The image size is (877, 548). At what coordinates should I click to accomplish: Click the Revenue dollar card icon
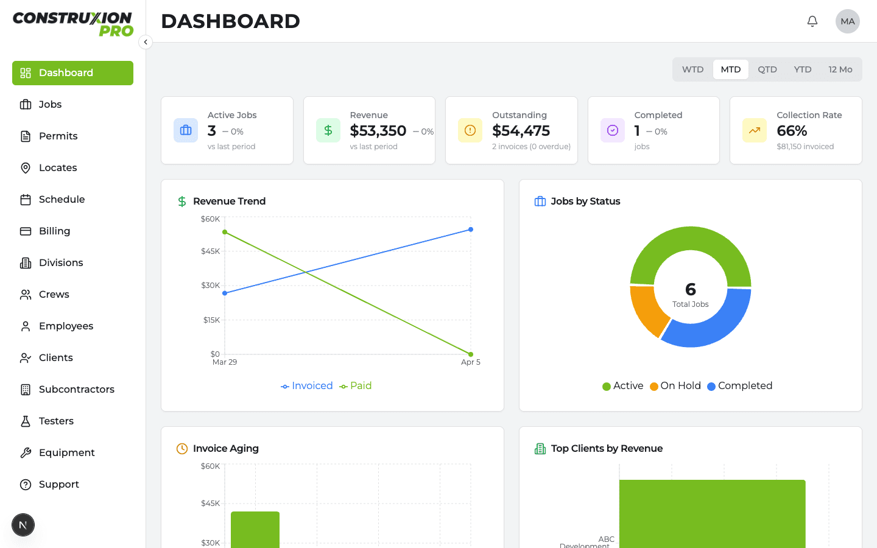click(328, 130)
